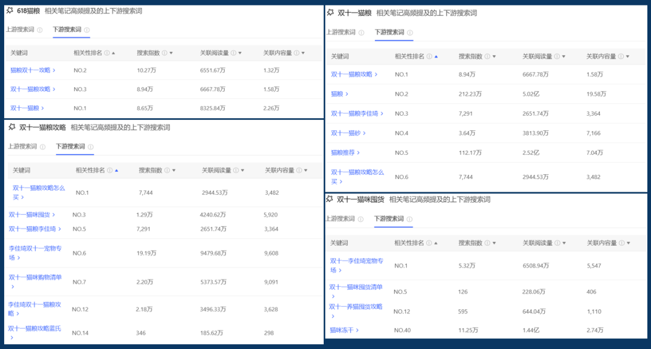
Task: Sort by 相关性排名 using its arrow in the 618猫粮 panel
Action: coord(113,53)
